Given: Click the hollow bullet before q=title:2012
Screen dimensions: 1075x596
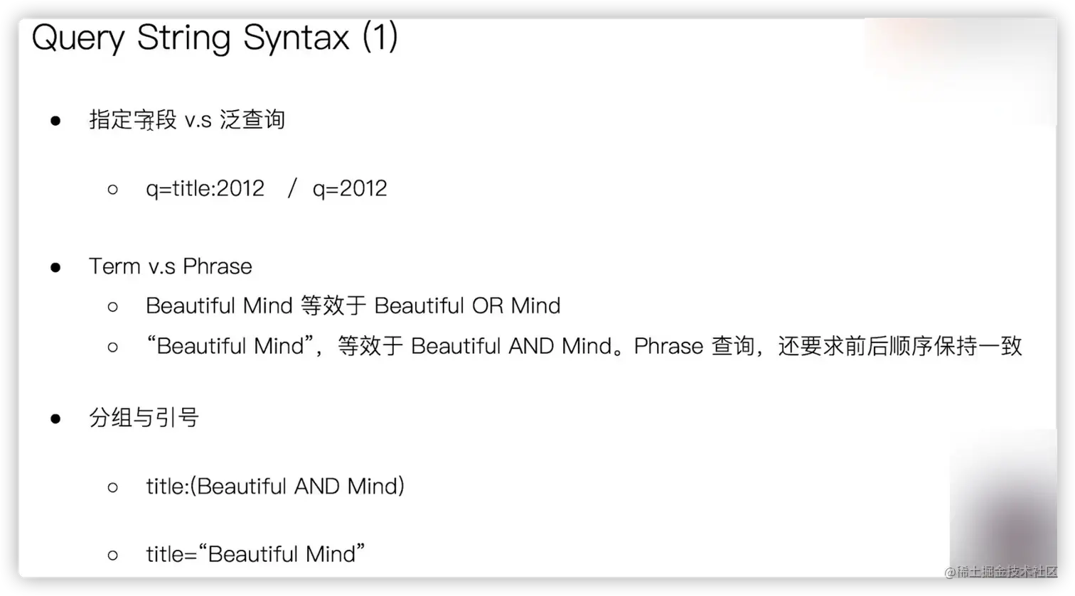Looking at the screenshot, I should [112, 190].
